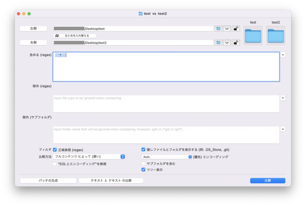Click the swap left and right arrows icon
Screen dimensions: 306x206
click(x=57, y=36)
